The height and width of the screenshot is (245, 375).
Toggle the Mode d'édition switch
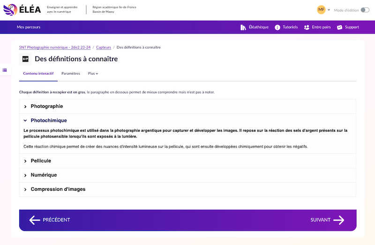[365, 10]
